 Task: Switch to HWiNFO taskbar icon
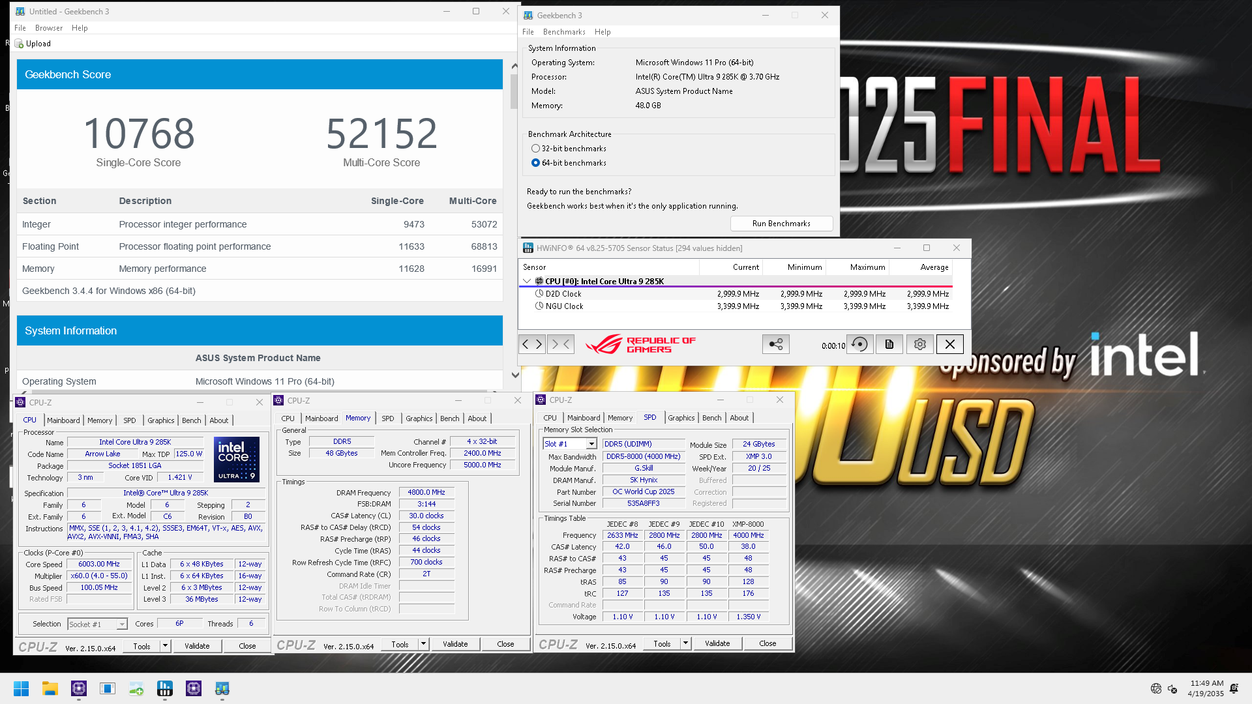click(165, 688)
